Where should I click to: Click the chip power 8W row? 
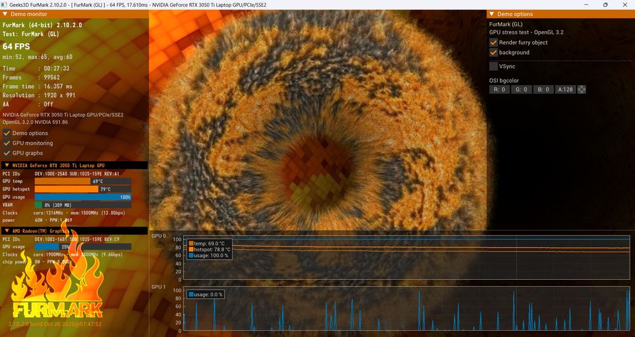[x=37, y=262]
